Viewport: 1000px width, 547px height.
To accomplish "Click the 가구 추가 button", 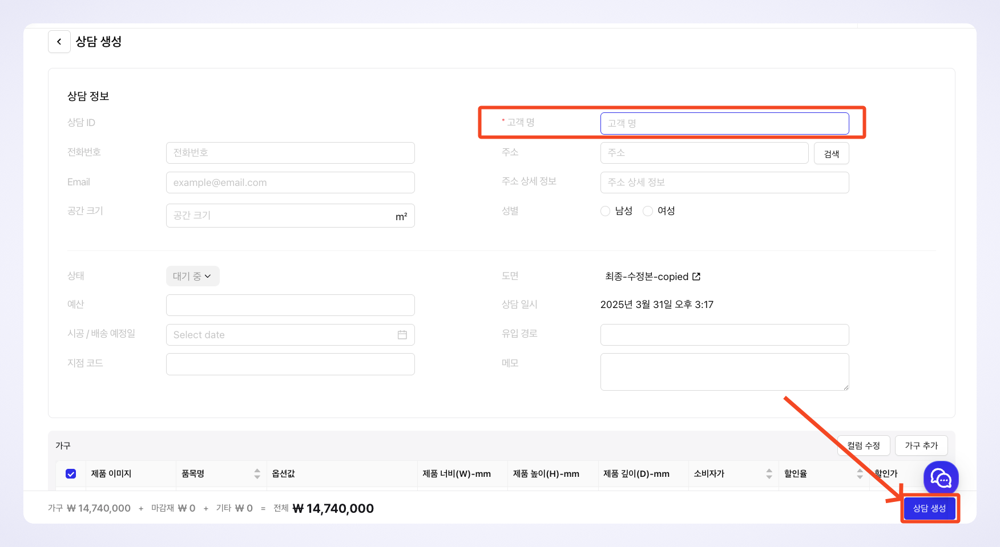I will coord(921,445).
